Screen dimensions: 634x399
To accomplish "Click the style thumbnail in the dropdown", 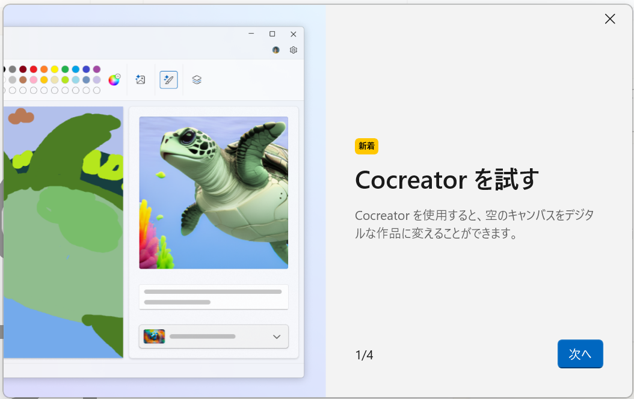I will tap(154, 337).
